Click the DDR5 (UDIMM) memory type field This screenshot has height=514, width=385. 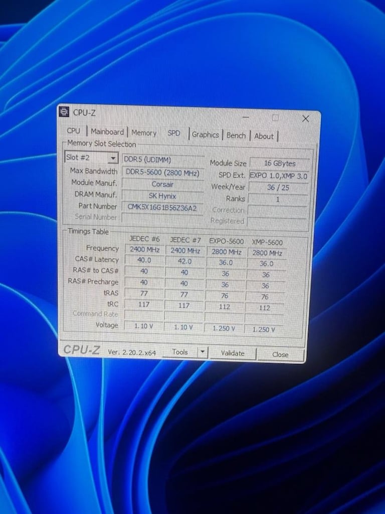tap(163, 160)
